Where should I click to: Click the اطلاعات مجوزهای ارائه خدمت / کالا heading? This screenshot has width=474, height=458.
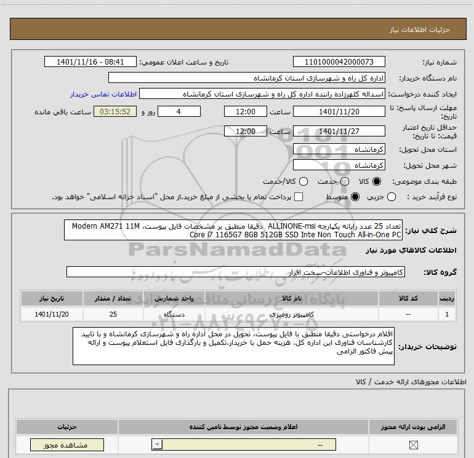coord(411,382)
